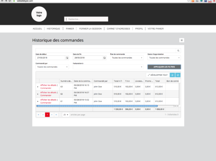Viewport: 216px width, 161px height.
Task: Click Commander link for order 62
Action: (46, 95)
